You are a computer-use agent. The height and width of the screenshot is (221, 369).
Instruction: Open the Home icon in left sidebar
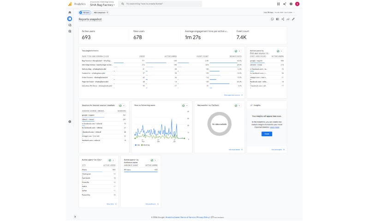tap(70, 12)
